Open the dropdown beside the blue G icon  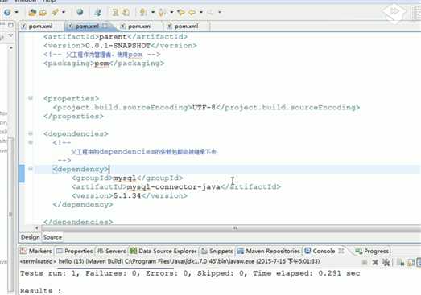16,12
